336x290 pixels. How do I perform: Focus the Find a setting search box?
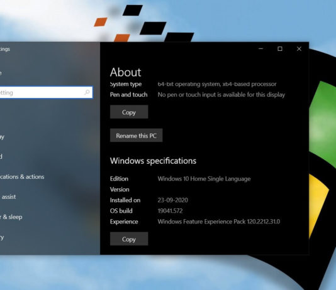pyautogui.click(x=46, y=92)
